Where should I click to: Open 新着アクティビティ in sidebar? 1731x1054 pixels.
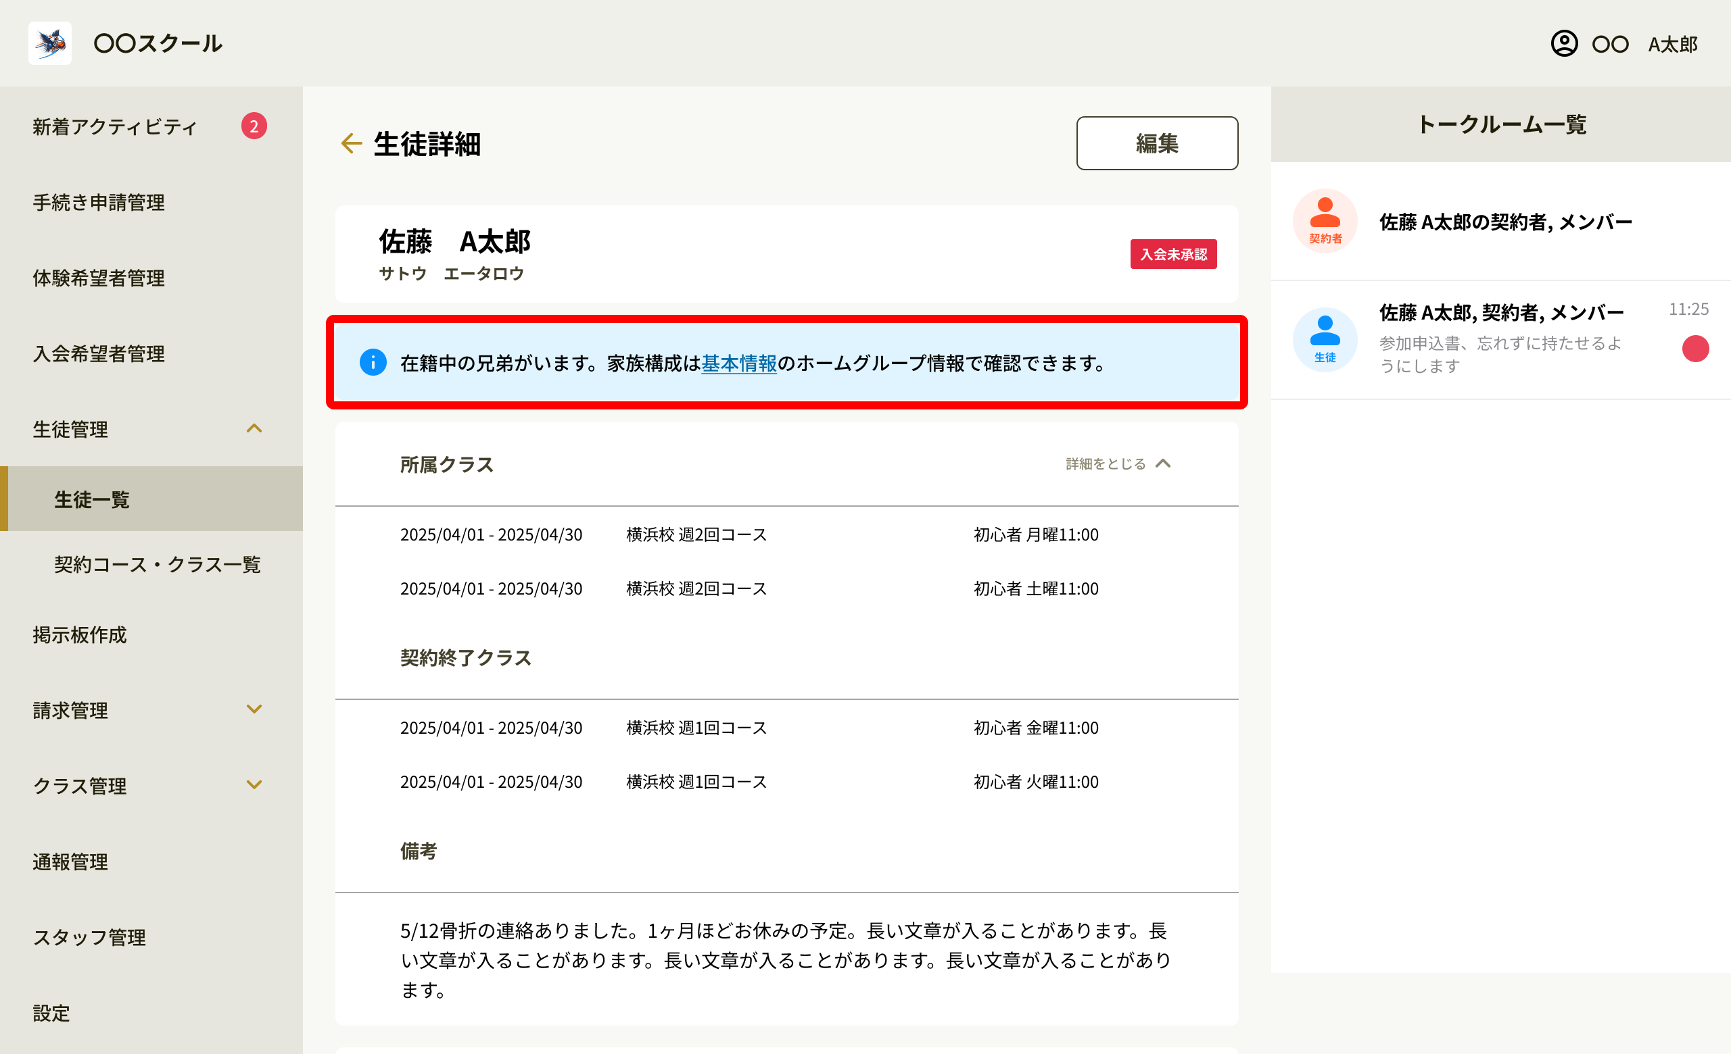click(151, 126)
